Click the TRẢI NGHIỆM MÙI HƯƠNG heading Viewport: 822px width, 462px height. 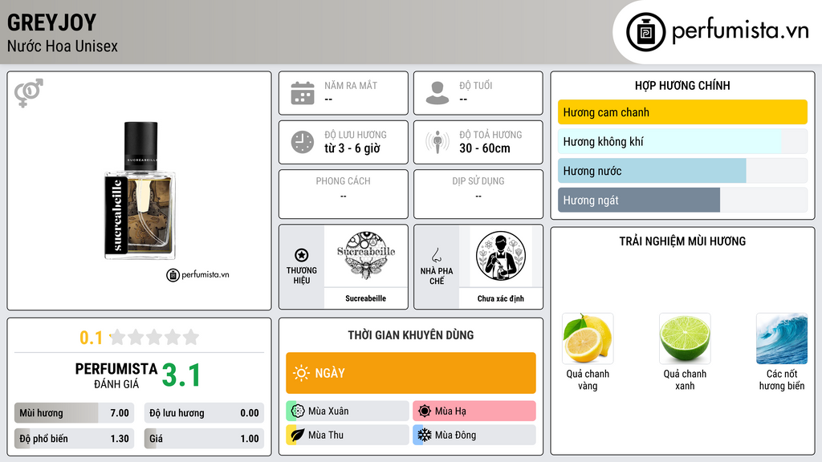click(x=682, y=241)
